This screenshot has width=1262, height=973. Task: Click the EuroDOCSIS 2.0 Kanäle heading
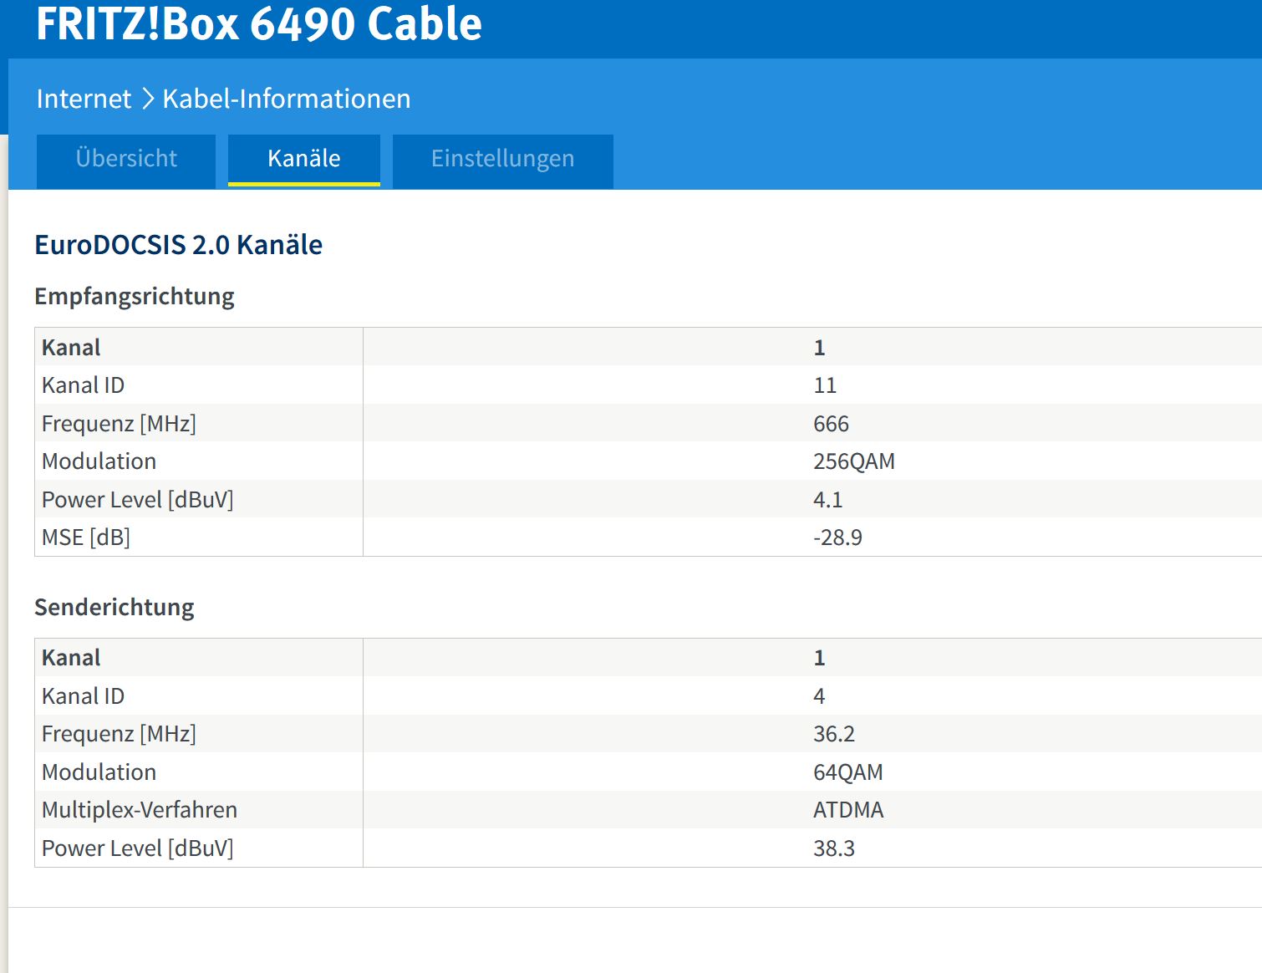coord(178,245)
